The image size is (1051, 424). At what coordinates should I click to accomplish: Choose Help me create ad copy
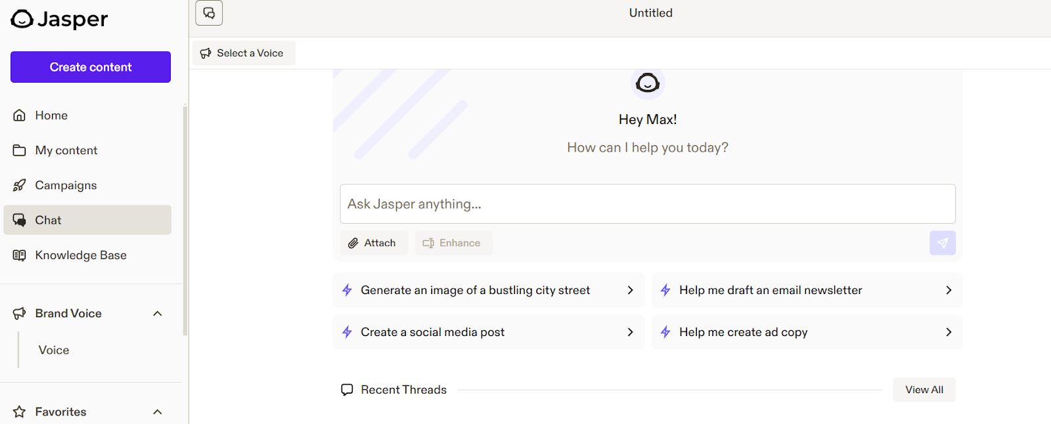807,332
